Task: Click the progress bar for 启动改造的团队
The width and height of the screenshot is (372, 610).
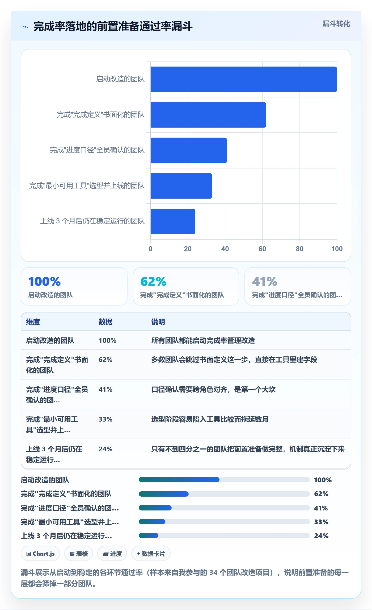Action: tap(224, 480)
